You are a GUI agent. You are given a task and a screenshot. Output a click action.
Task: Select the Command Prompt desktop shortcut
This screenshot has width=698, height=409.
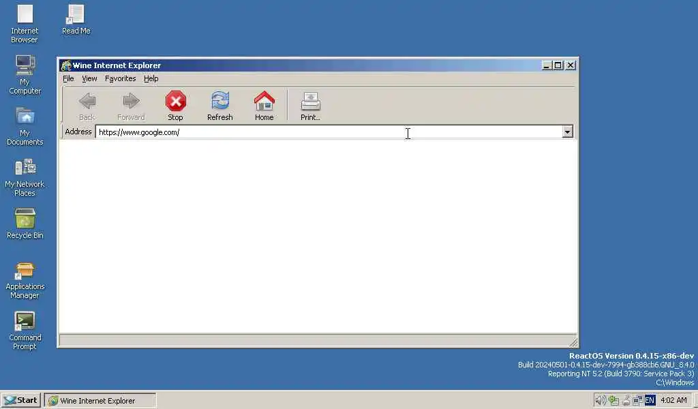pos(25,331)
